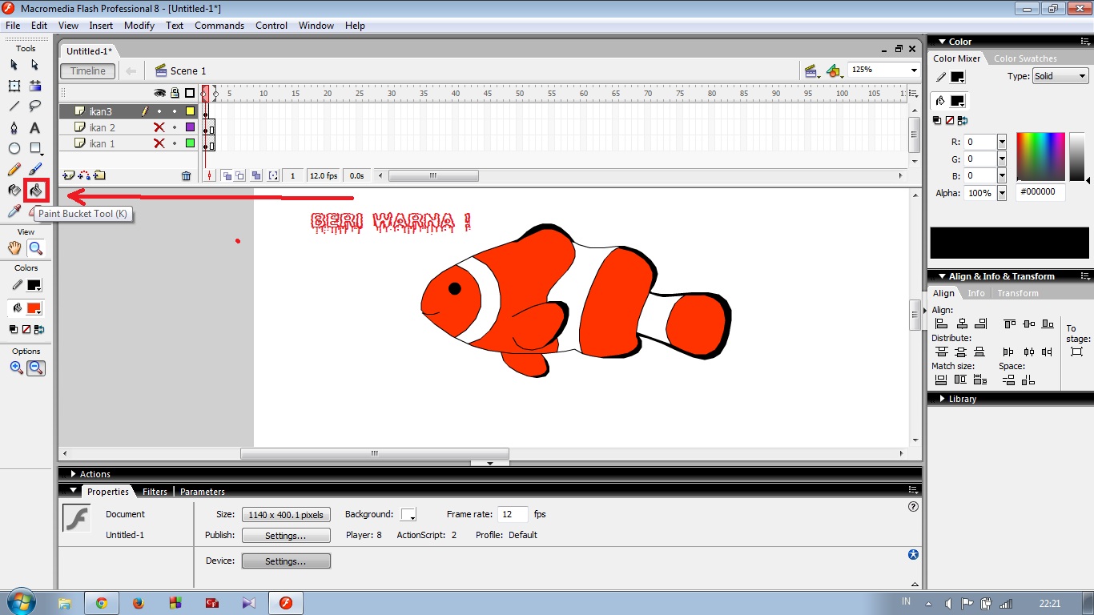Click the Swap Colors icon in Tools
The height and width of the screenshot is (615, 1094).
point(38,329)
